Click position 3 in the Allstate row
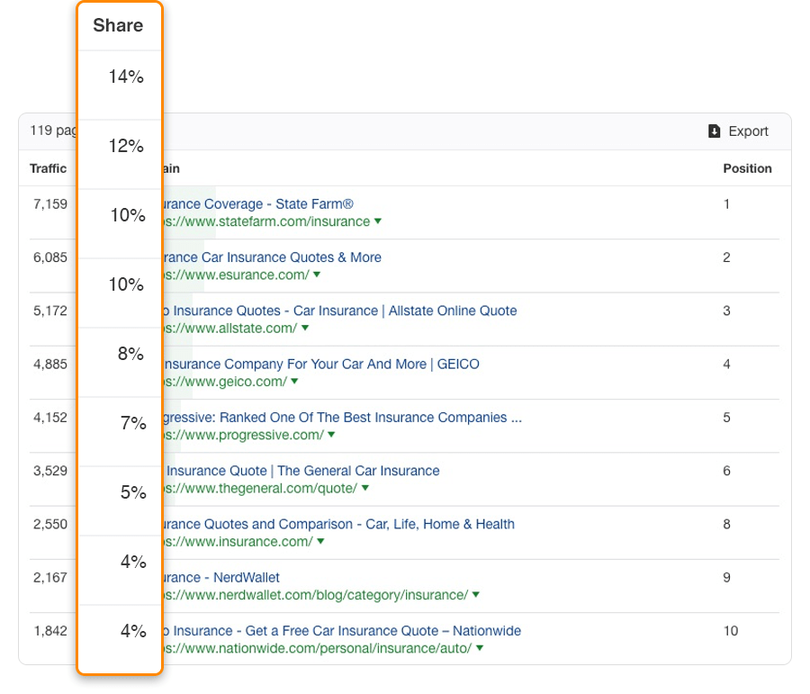Screen dimensions: 810x694 pos(726,311)
